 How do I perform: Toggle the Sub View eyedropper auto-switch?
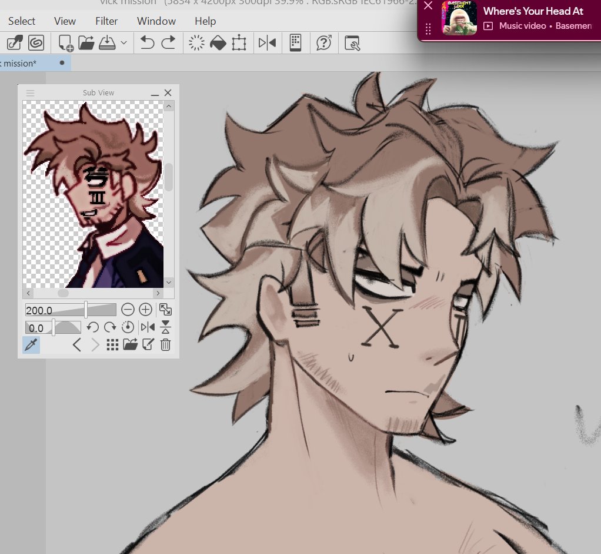[31, 345]
